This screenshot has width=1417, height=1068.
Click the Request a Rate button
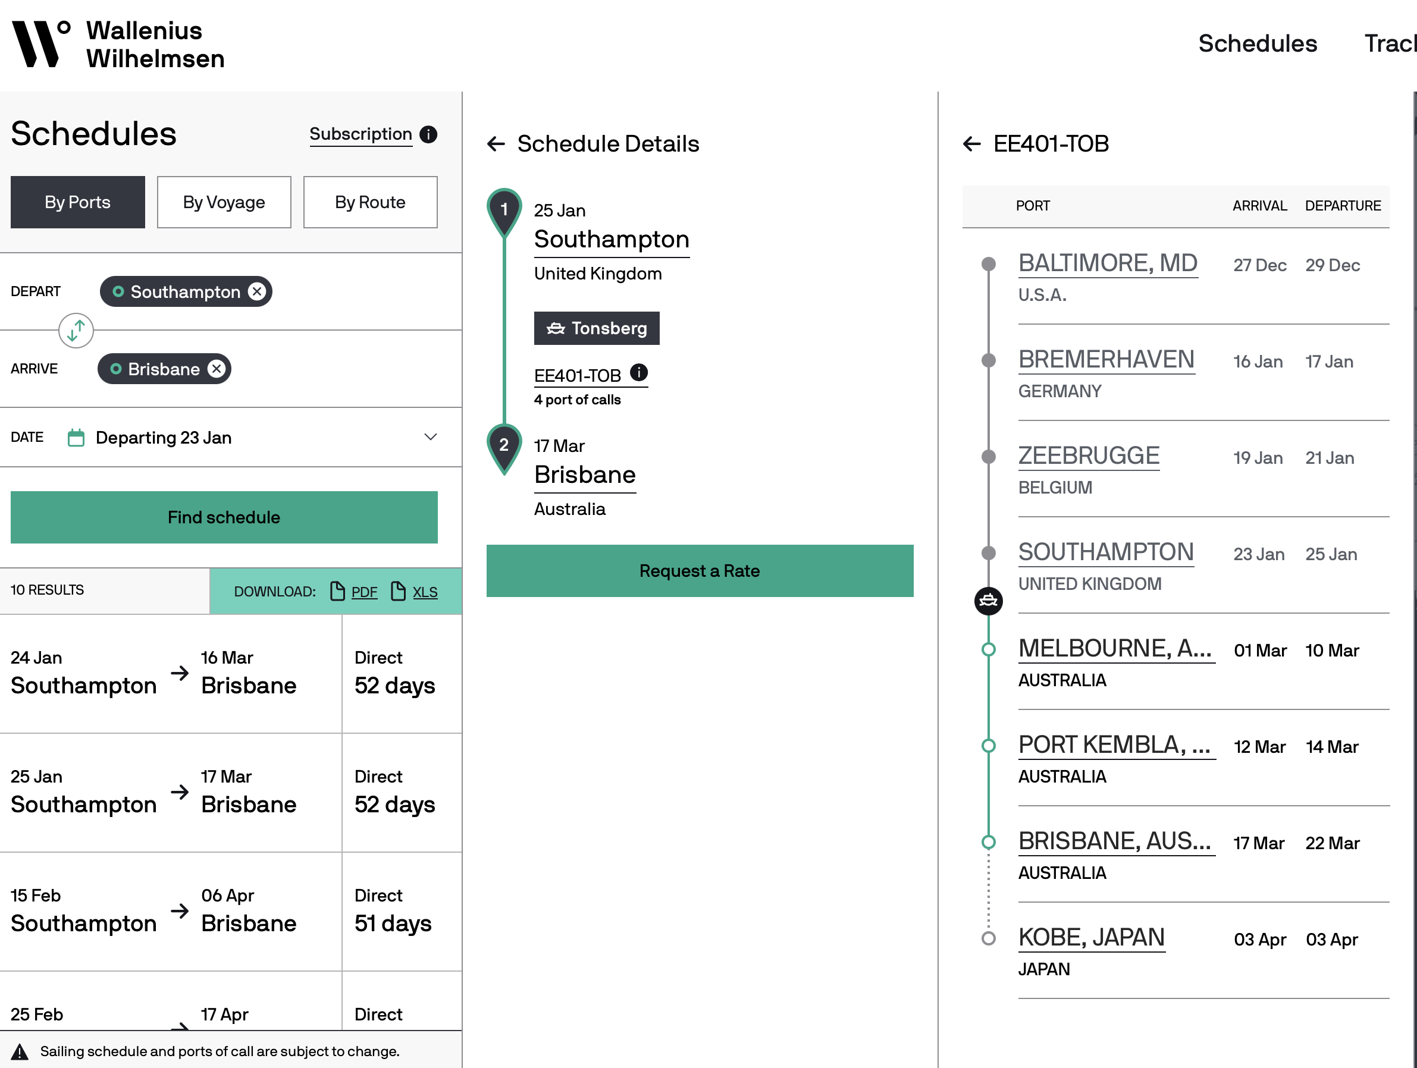pos(699,571)
